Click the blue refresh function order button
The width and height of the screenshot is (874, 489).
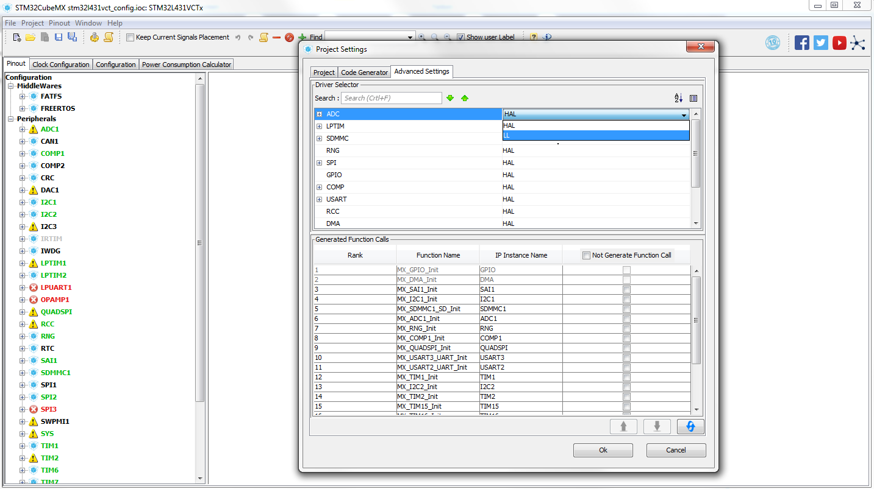(690, 427)
